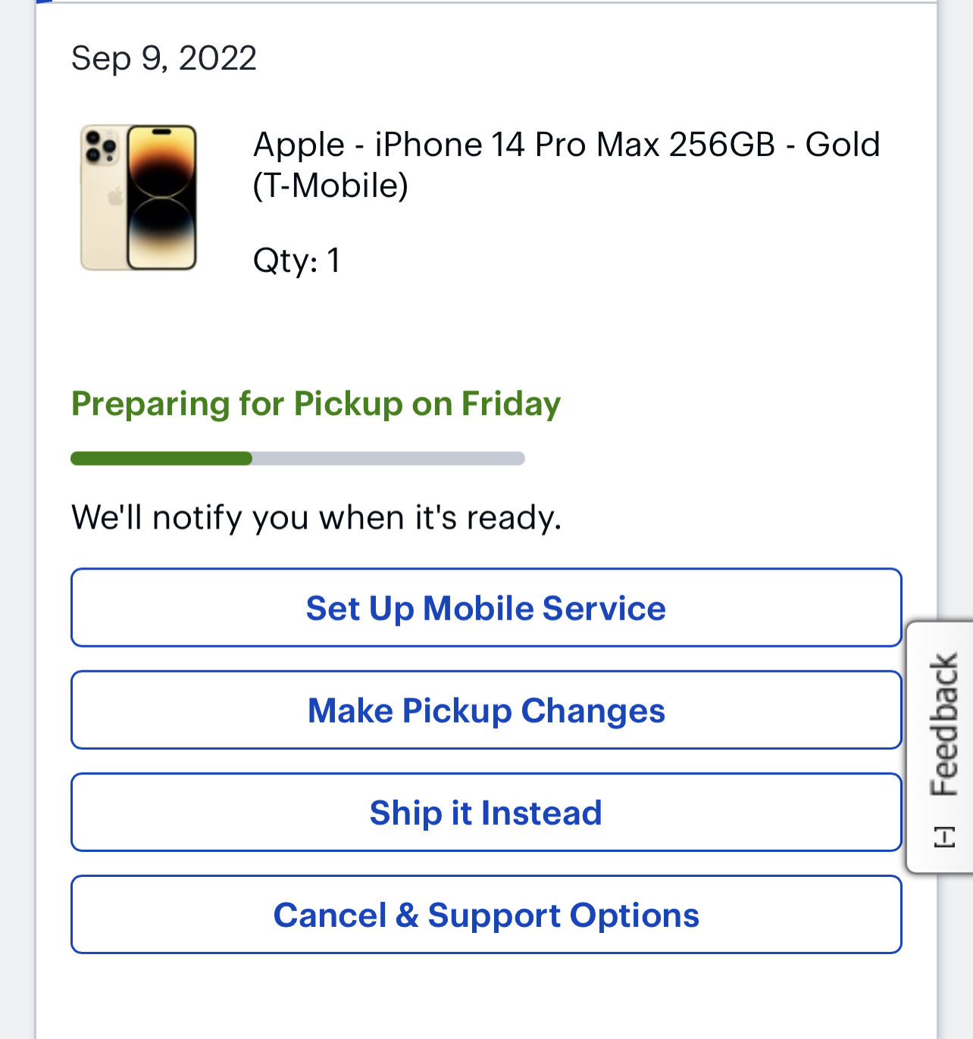Image resolution: width=973 pixels, height=1039 pixels.
Task: Open the iPhone 14 Pro Max product thumbnail
Action: pyautogui.click(x=139, y=198)
